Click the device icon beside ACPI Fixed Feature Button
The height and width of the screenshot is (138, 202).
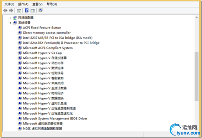pyautogui.click(x=20, y=28)
